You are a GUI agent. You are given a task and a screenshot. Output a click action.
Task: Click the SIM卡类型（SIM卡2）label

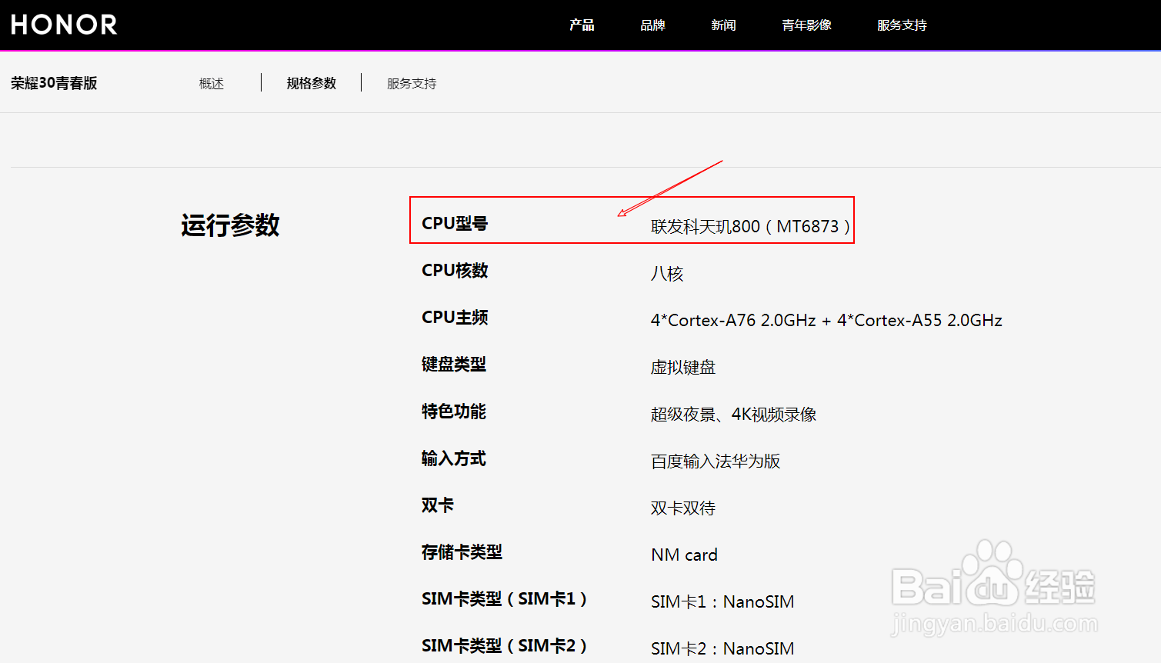point(504,646)
